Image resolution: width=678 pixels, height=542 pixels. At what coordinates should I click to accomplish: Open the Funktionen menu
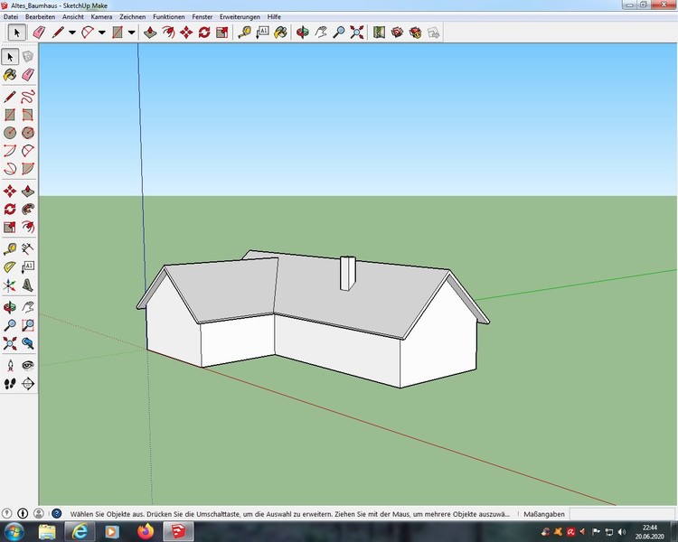tap(169, 17)
